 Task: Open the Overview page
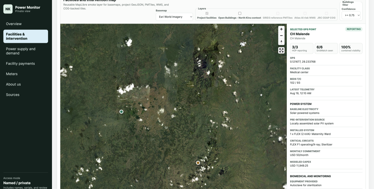26,24
